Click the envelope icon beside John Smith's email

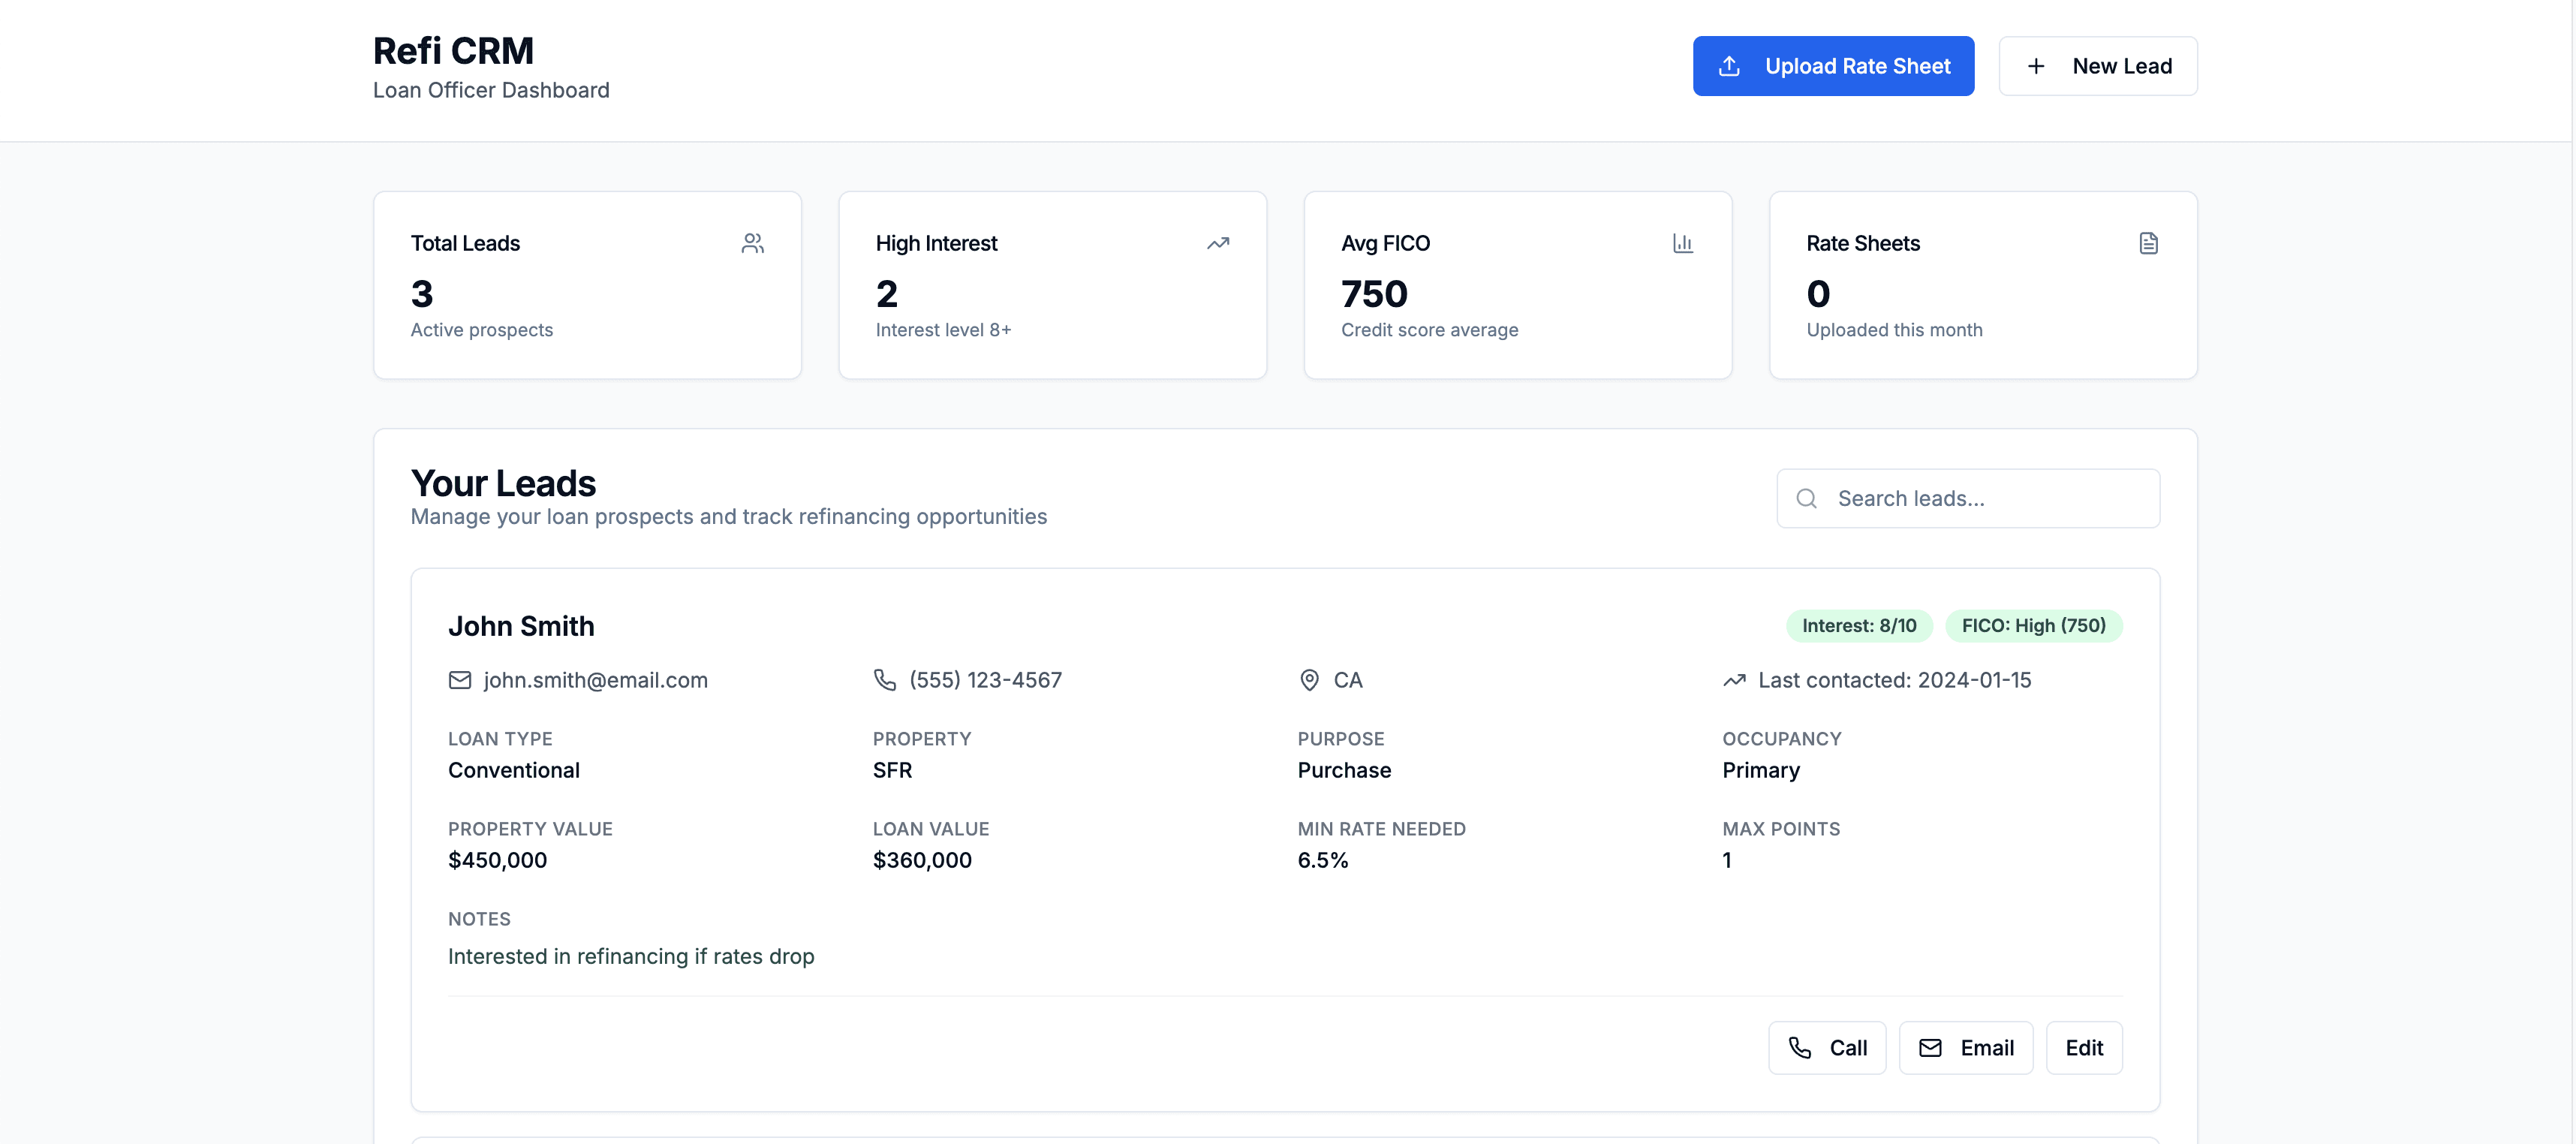(459, 680)
